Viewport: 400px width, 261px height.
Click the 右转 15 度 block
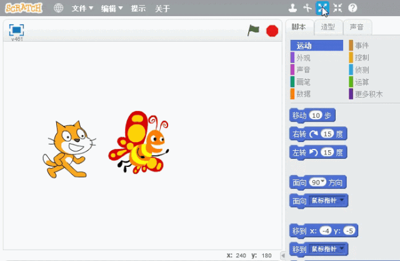pos(318,134)
